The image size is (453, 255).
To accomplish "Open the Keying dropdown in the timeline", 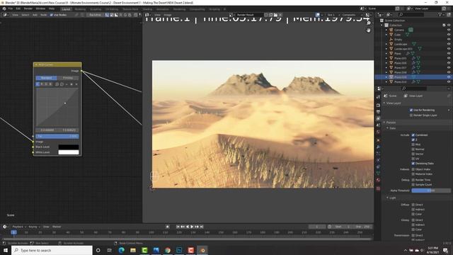I will [x=34, y=227].
